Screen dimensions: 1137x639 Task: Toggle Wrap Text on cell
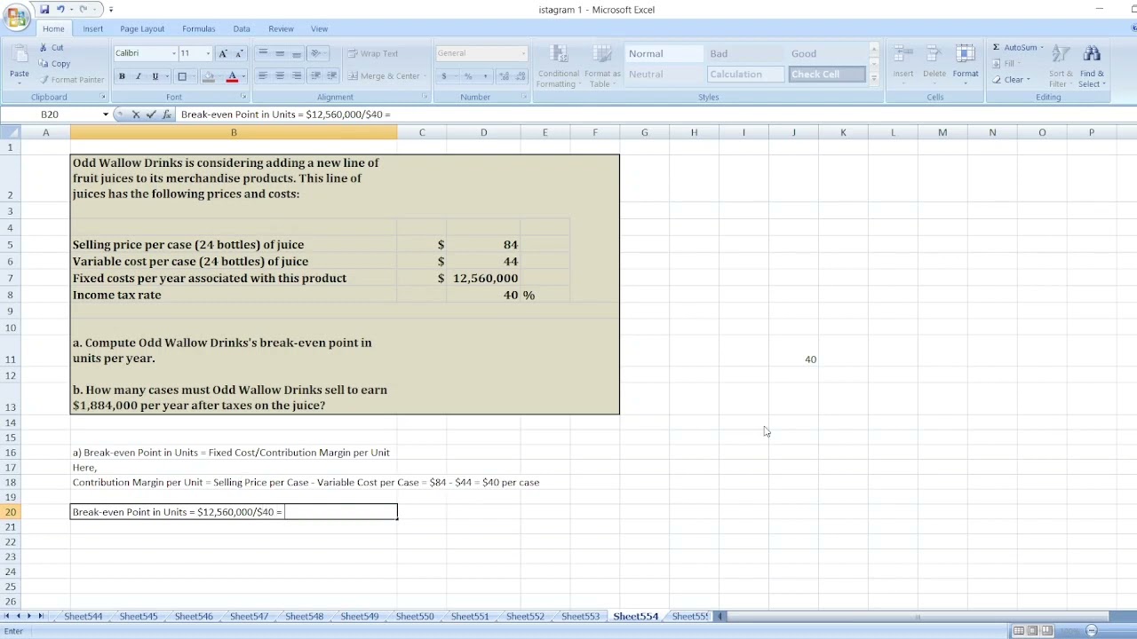(373, 53)
